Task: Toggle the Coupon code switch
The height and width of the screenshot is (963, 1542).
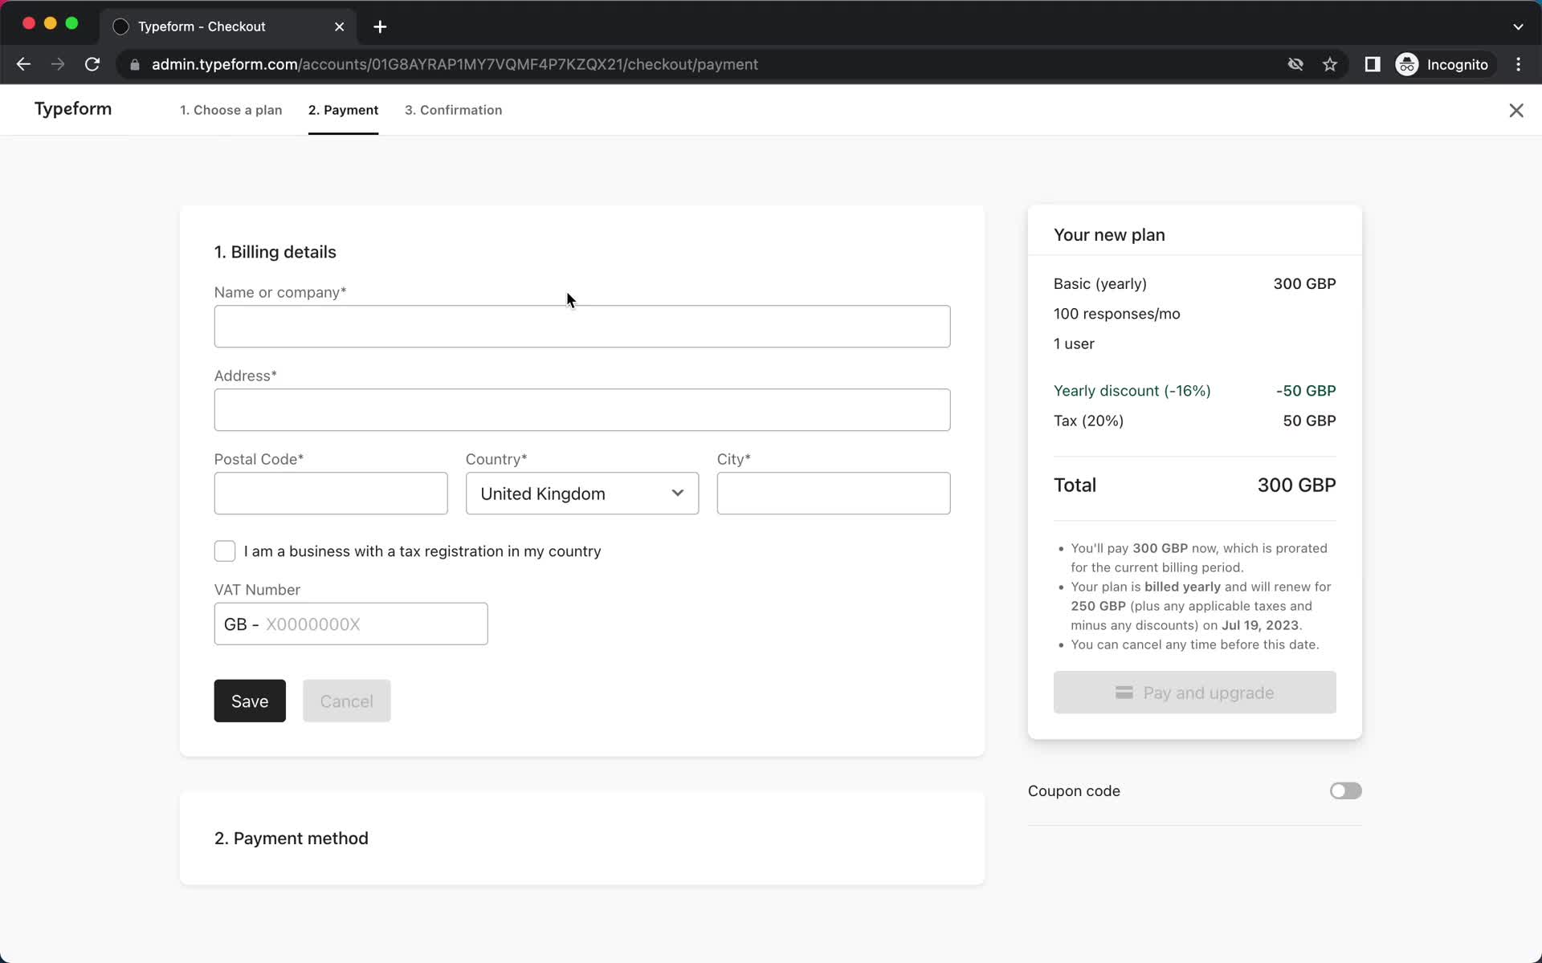Action: [x=1345, y=790]
